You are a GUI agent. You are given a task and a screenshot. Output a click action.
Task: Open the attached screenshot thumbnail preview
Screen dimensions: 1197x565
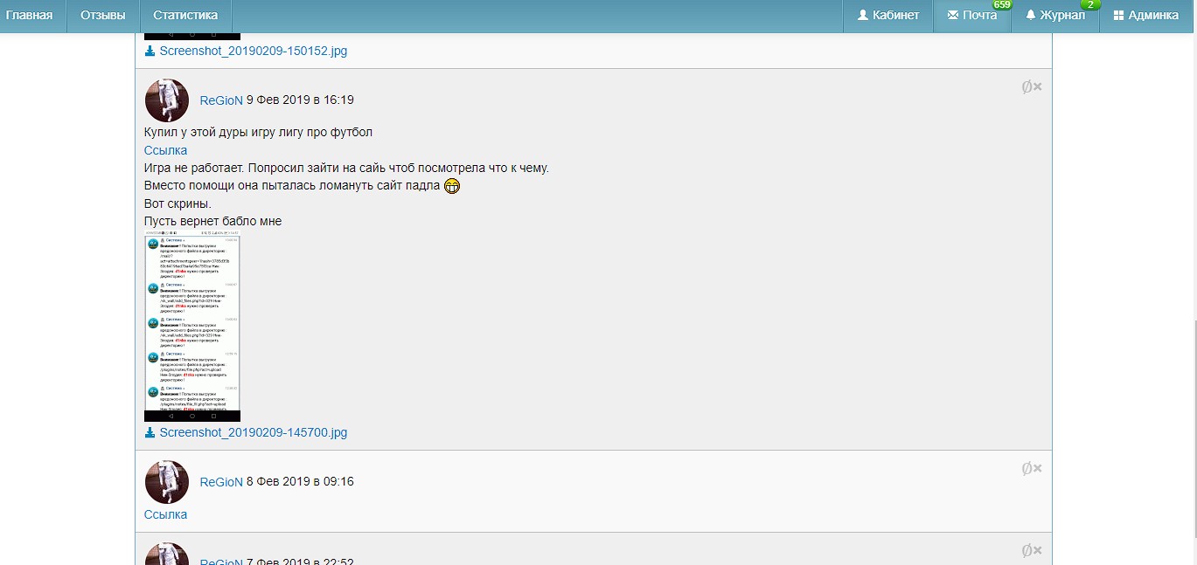click(x=192, y=327)
